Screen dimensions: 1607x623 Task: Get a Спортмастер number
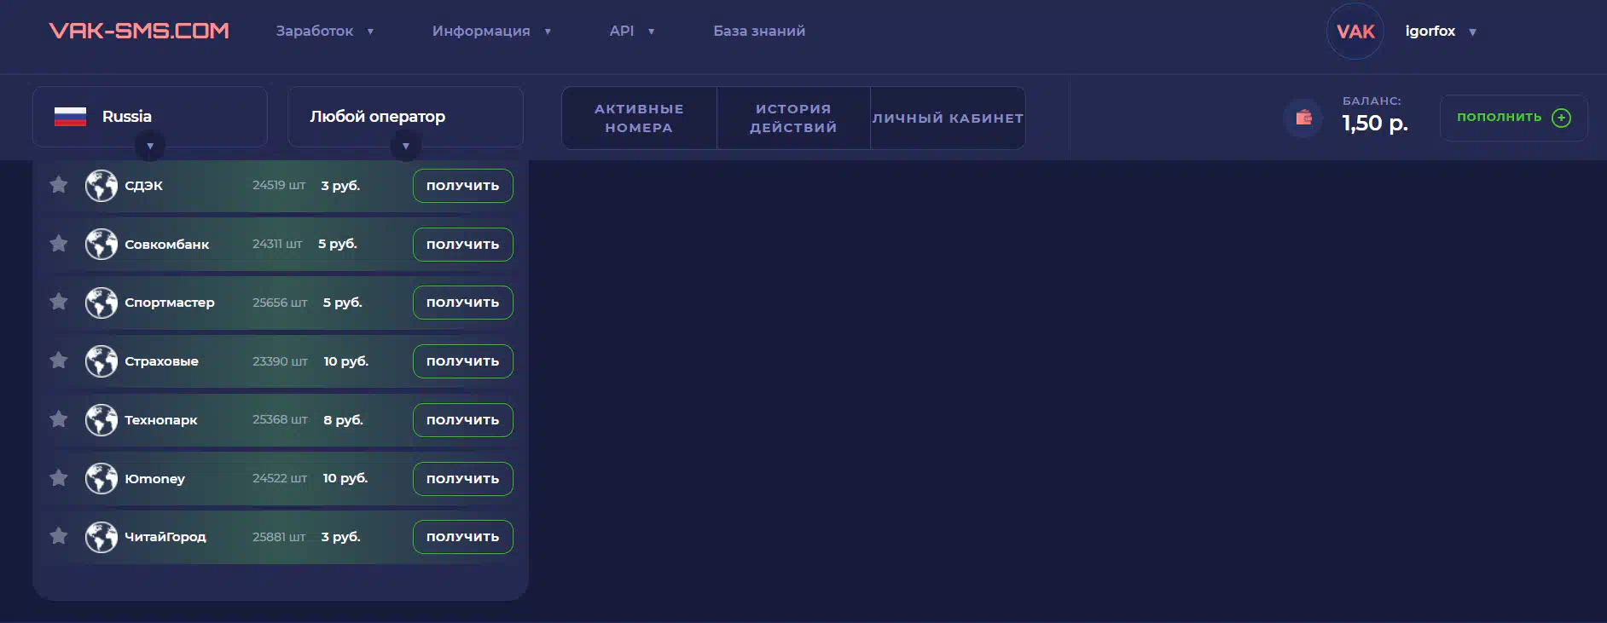point(463,303)
